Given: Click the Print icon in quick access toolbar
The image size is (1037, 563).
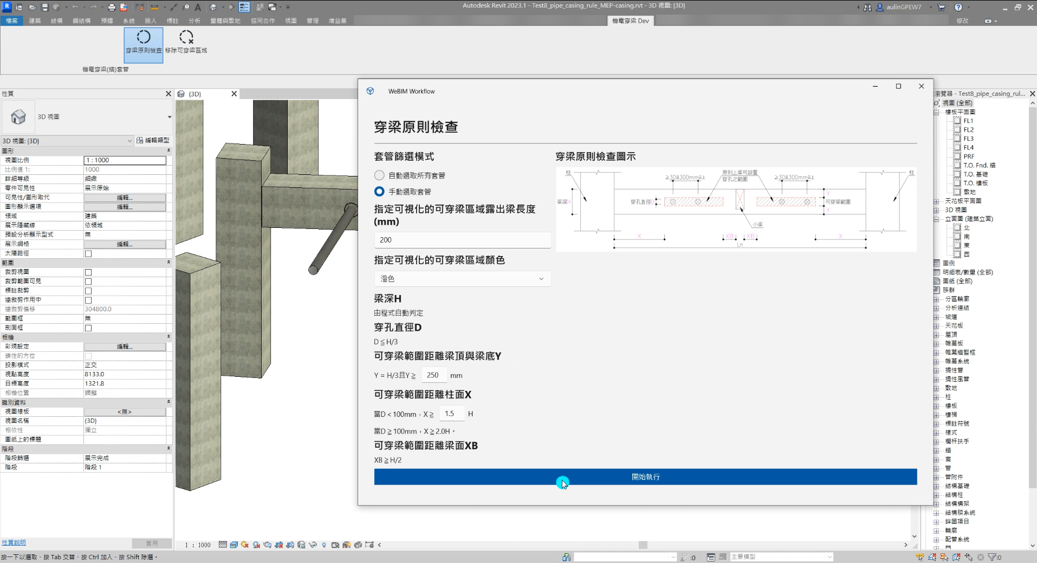Looking at the screenshot, I should (112, 7).
